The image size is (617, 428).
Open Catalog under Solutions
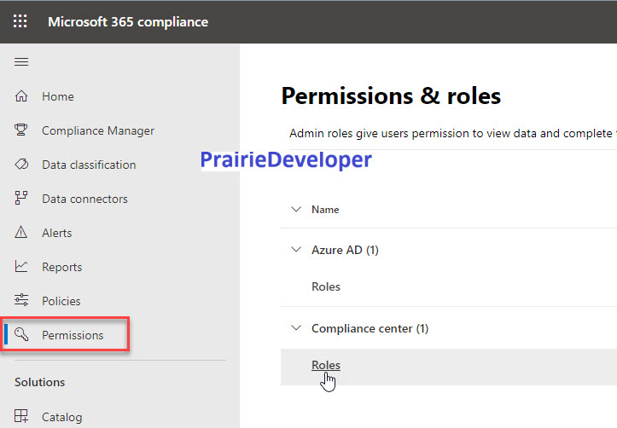pyautogui.click(x=61, y=417)
